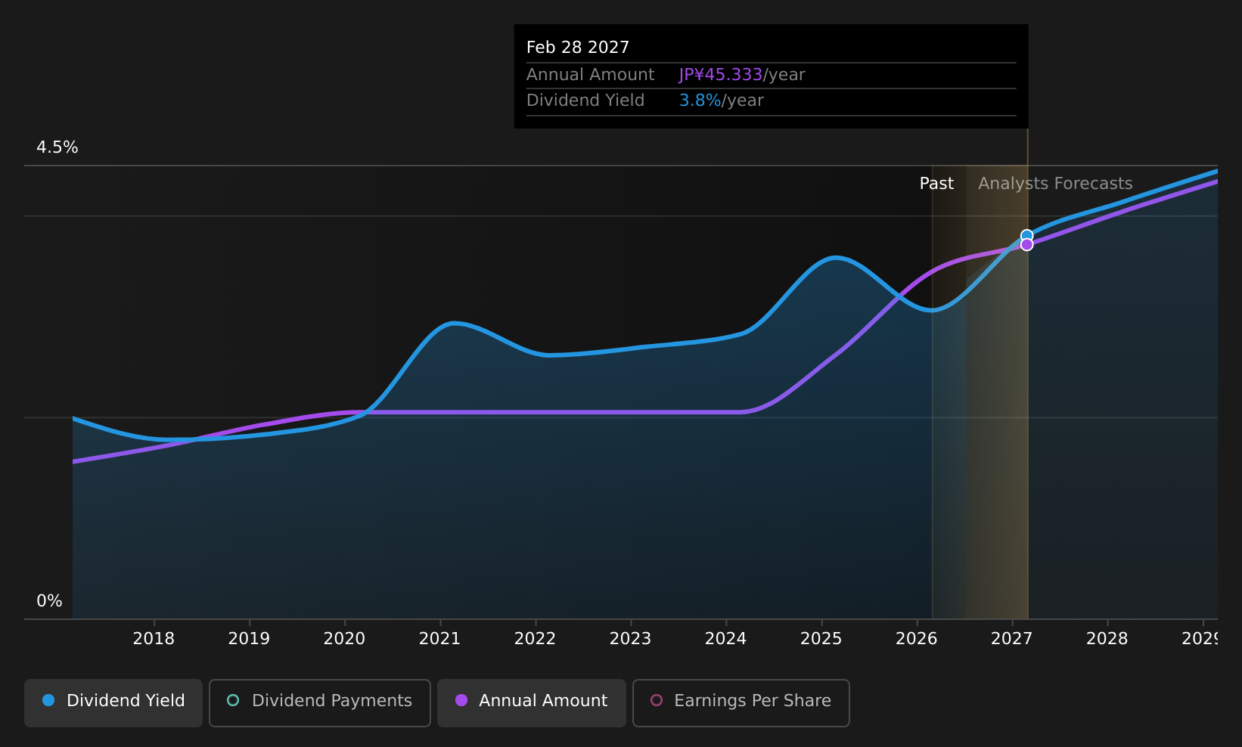Click the 2027 x-axis label
Image resolution: width=1242 pixels, height=747 pixels.
[1011, 639]
